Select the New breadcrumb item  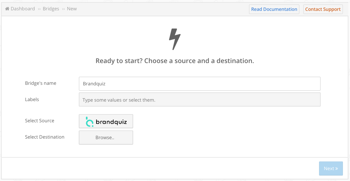pos(72,9)
